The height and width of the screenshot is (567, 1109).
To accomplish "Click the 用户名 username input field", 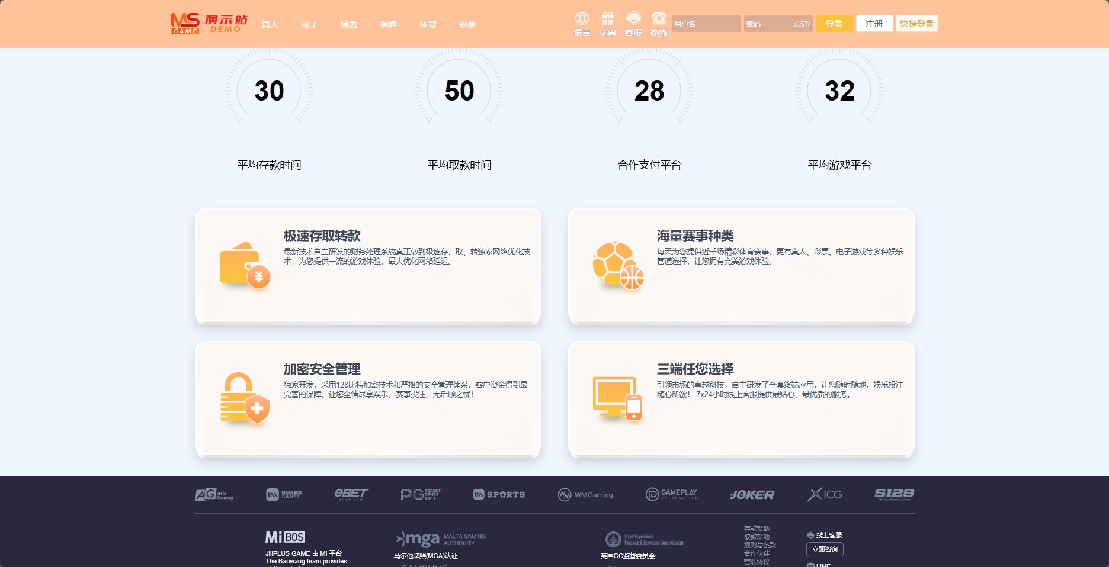I will (706, 24).
